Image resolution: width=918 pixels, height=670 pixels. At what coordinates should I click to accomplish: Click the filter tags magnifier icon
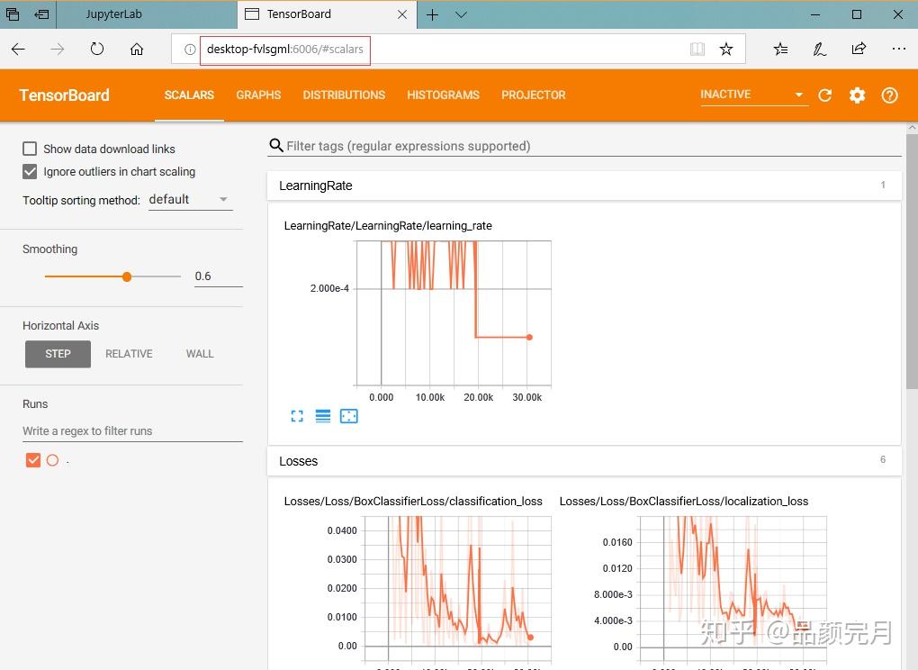coord(275,145)
